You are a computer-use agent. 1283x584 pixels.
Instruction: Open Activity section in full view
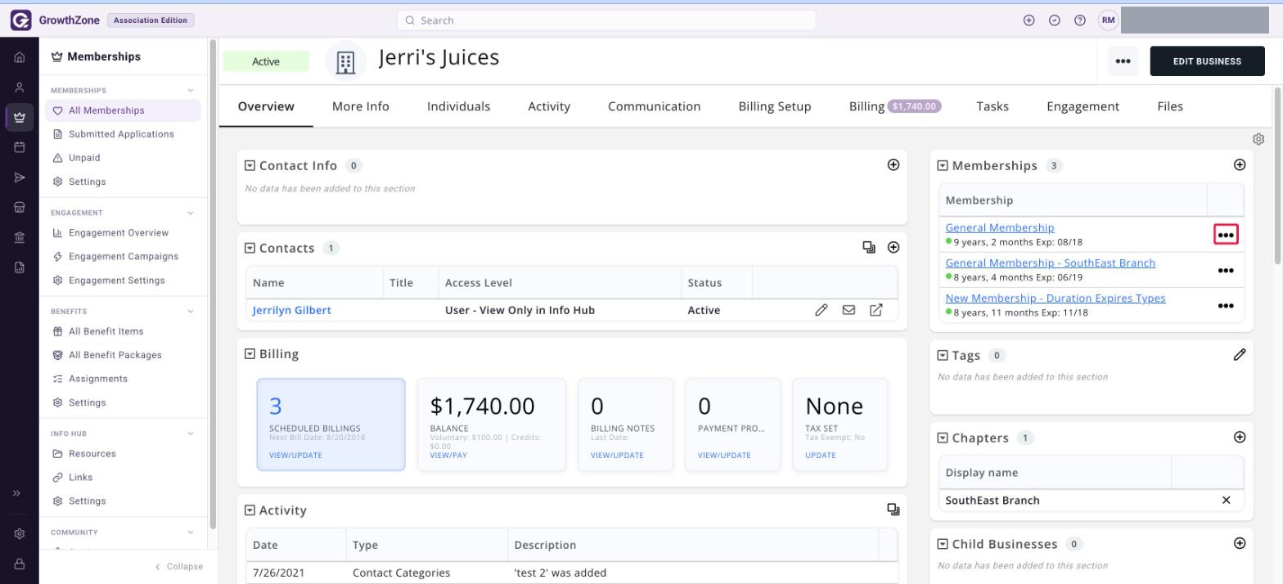coord(894,510)
